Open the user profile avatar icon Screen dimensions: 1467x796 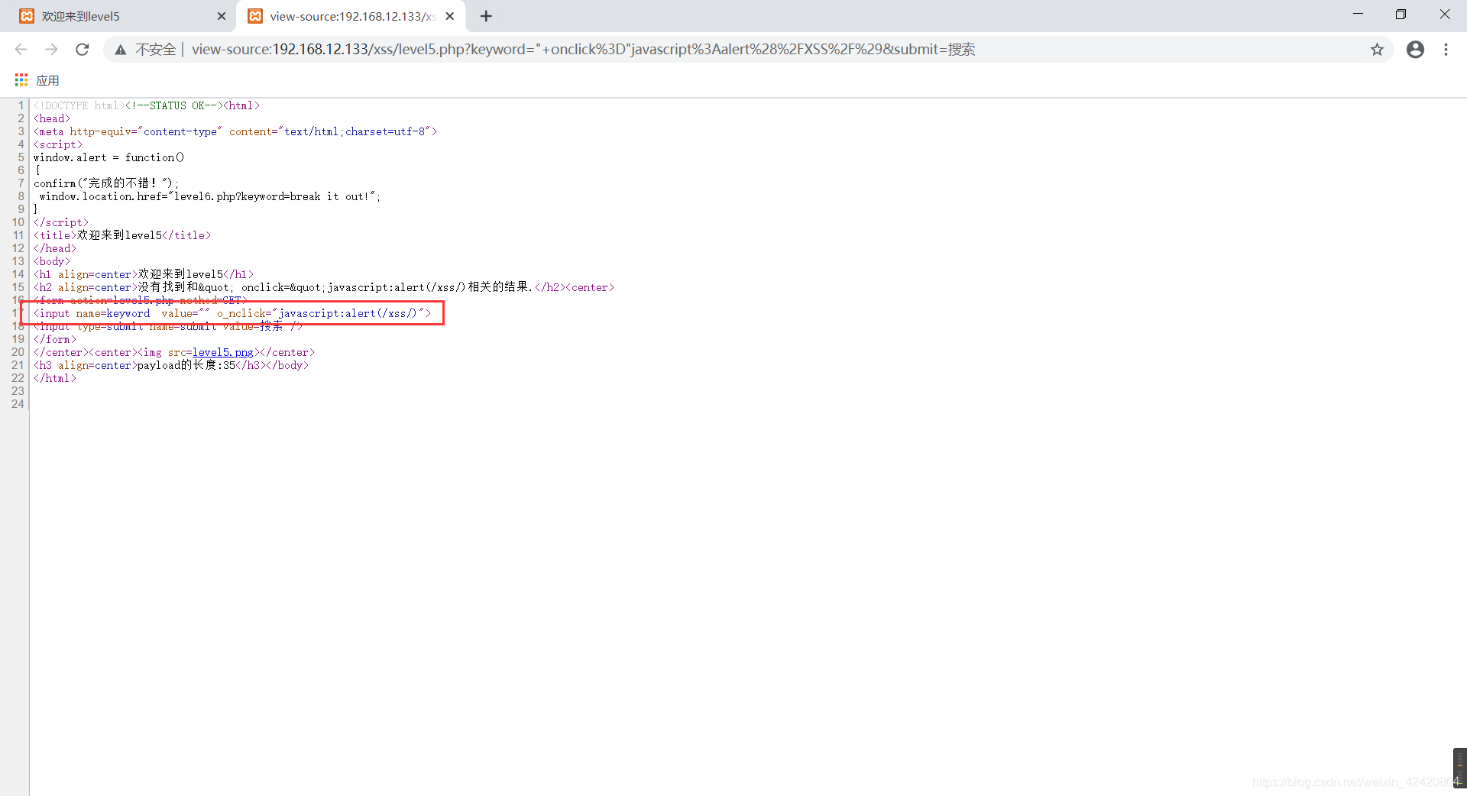point(1415,50)
